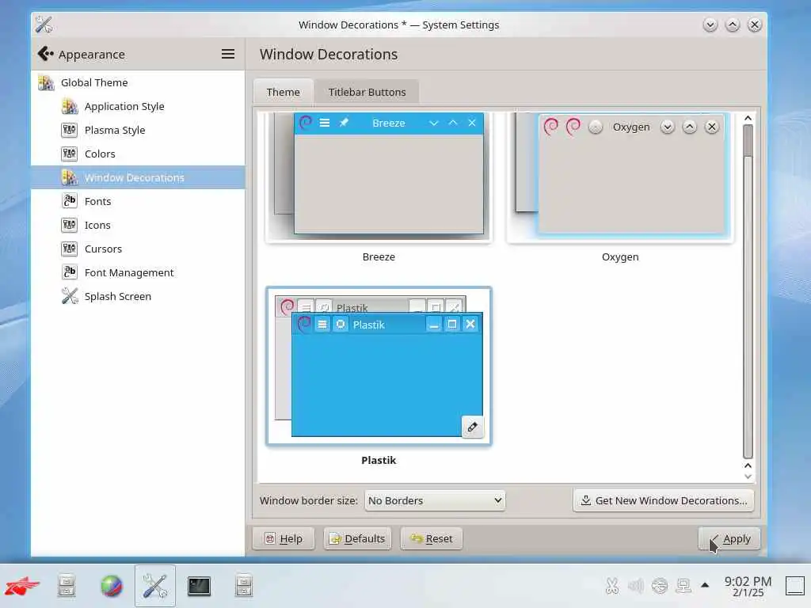This screenshot has height=608, width=811.
Task: Click the Fonts sidebar icon
Action: point(70,200)
